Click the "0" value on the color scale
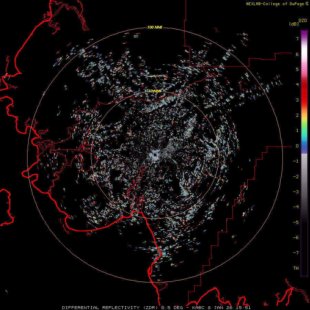 tap(297, 146)
